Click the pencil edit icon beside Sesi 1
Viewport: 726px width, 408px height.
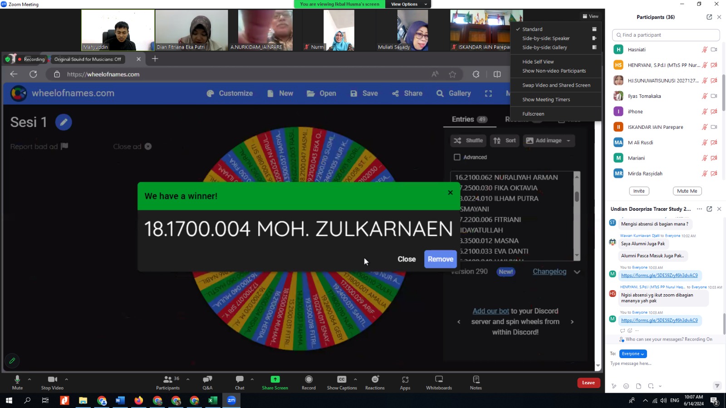[64, 122]
